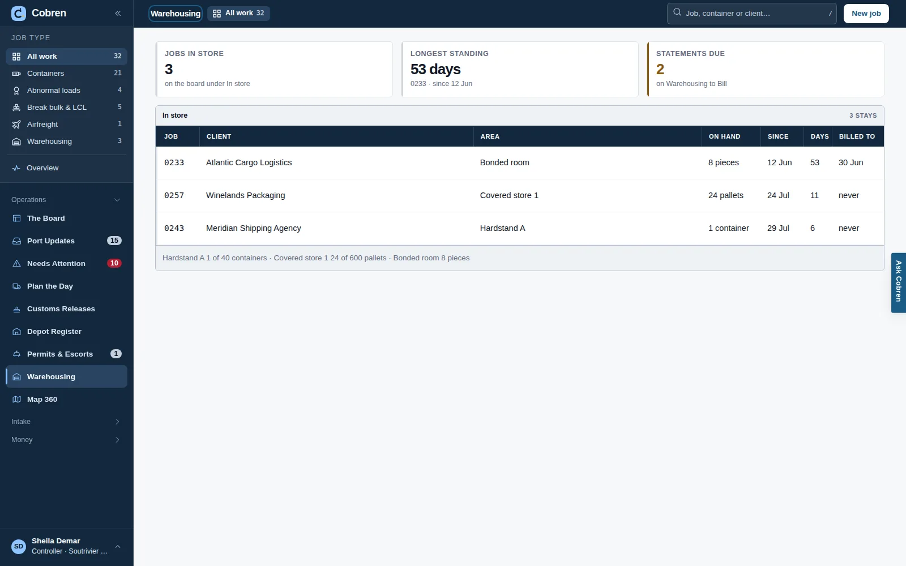Open Warehousing in Operations menu
This screenshot has width=906, height=566.
coord(66,377)
